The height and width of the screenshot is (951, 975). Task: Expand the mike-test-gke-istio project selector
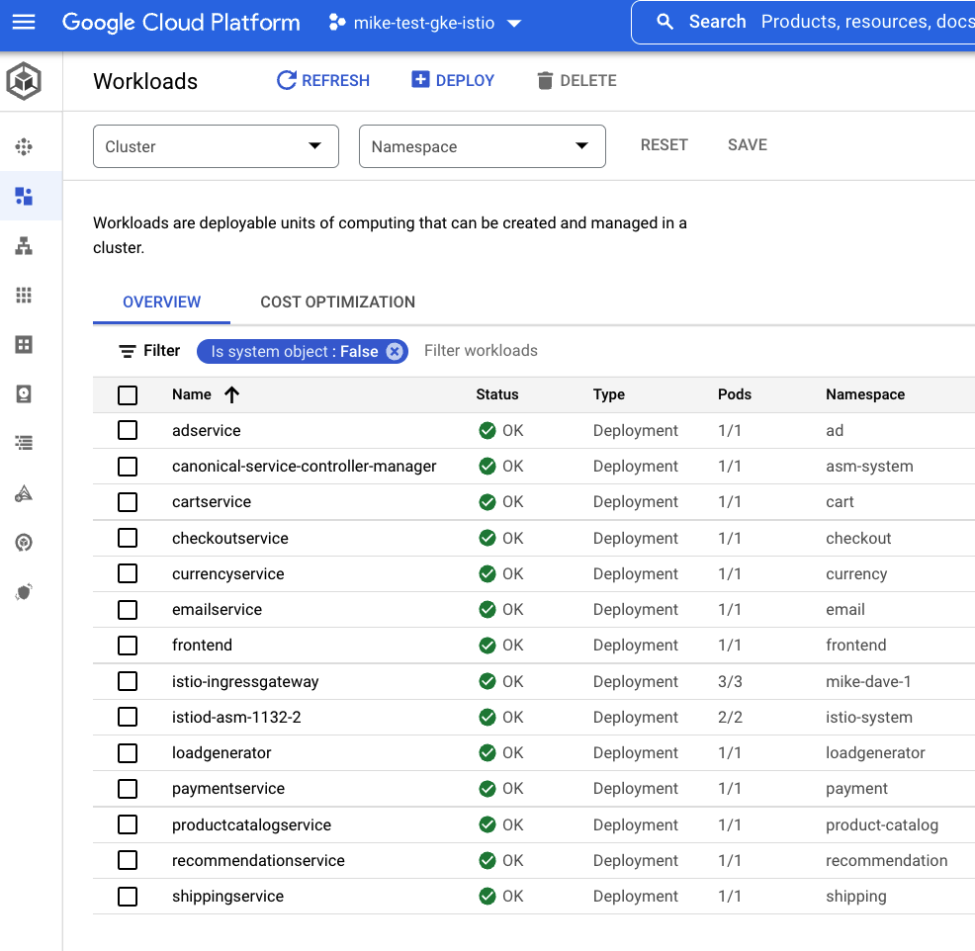tap(424, 23)
